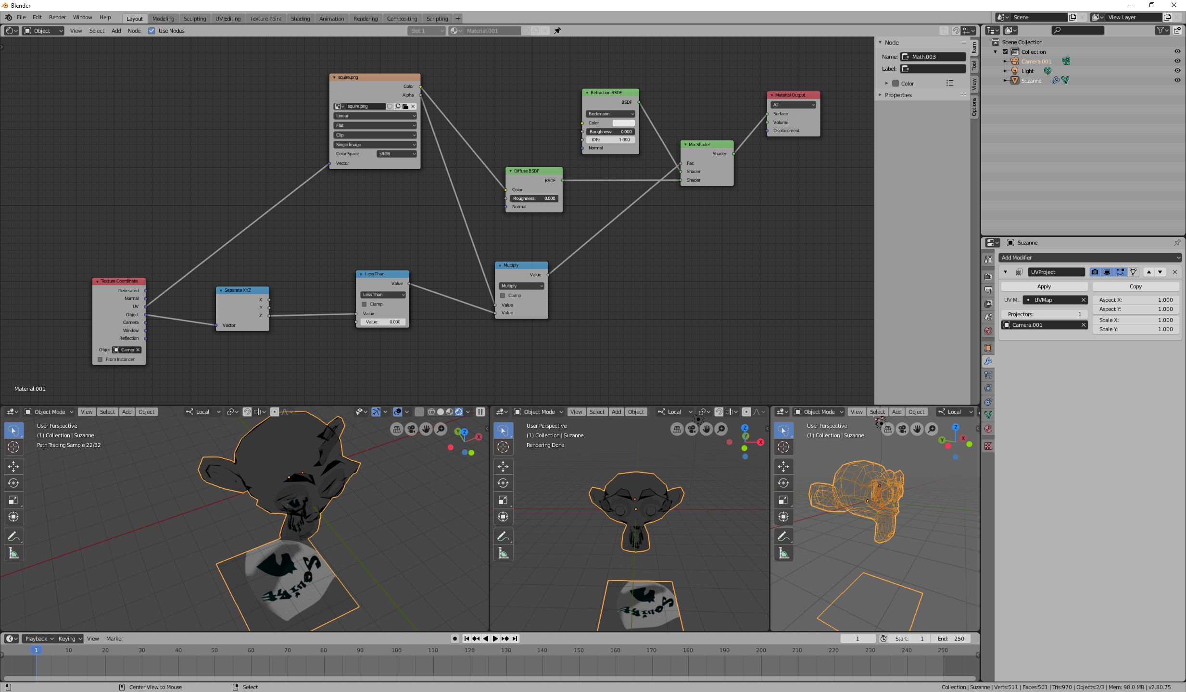The height and width of the screenshot is (692, 1186).
Task: Expand the Color properties section
Action: click(887, 83)
